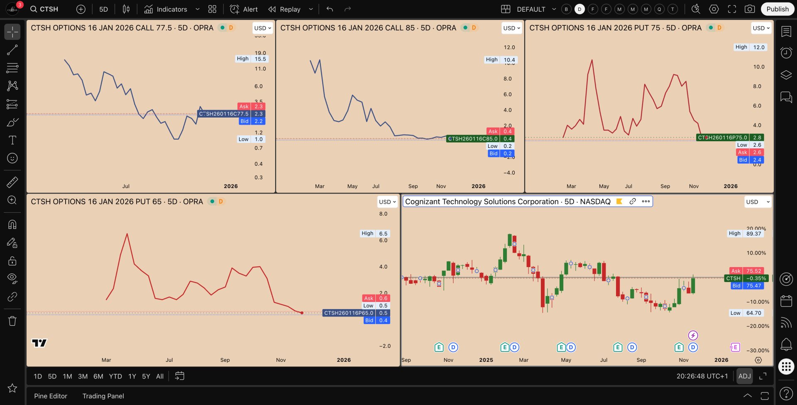Select the trend line drawing tool
Image resolution: width=797 pixels, height=405 pixels.
tap(12, 50)
